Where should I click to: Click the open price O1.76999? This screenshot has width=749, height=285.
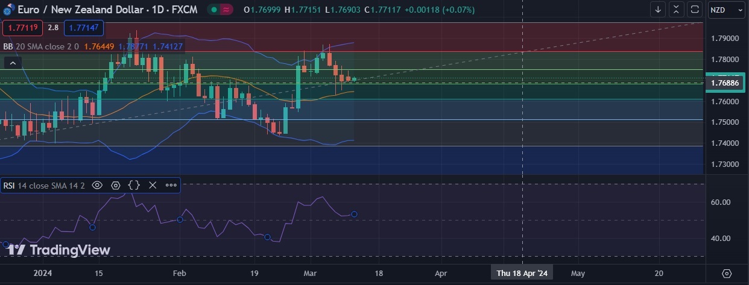click(262, 10)
